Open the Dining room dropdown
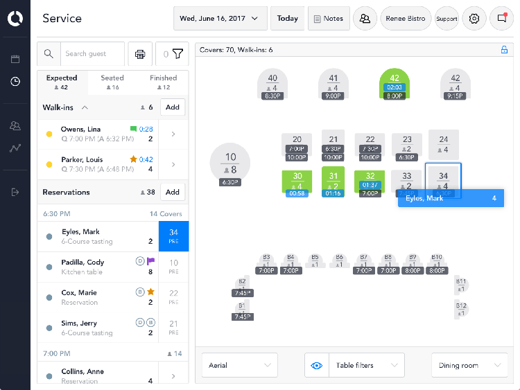This screenshot has width=520, height=390. 469,365
